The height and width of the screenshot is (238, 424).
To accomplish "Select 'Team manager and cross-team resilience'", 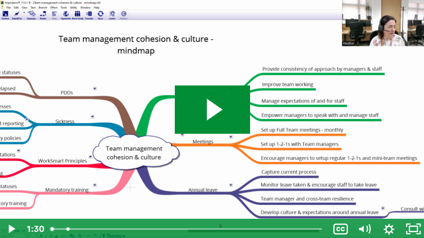I will pos(307,199).
